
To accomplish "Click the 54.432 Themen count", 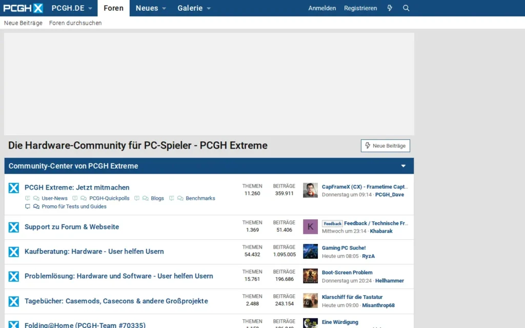I will coord(252,254).
